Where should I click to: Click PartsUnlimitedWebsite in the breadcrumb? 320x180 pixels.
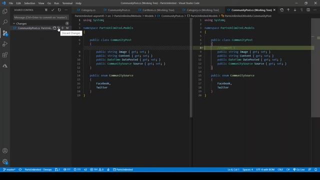click(128, 16)
